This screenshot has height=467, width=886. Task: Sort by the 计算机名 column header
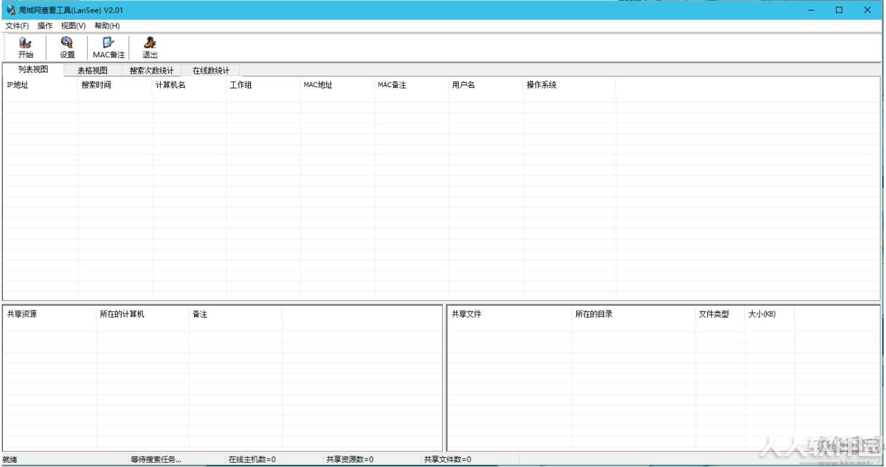[x=189, y=85]
